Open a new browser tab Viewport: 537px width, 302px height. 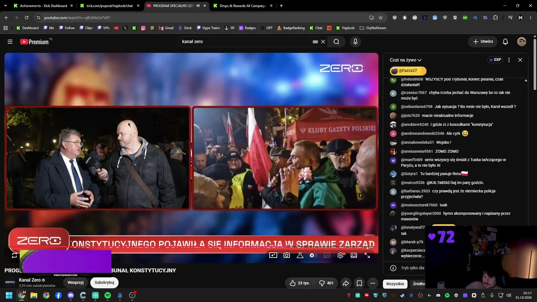click(281, 6)
